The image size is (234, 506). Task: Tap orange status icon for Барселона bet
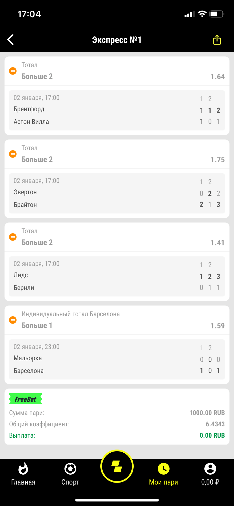13,320
